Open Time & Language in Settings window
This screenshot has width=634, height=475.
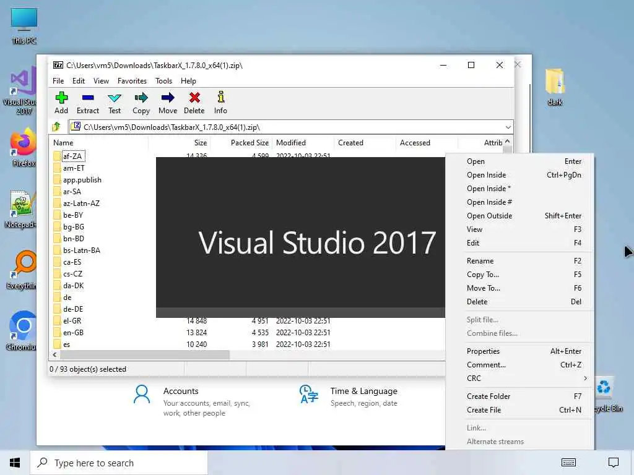(349, 396)
